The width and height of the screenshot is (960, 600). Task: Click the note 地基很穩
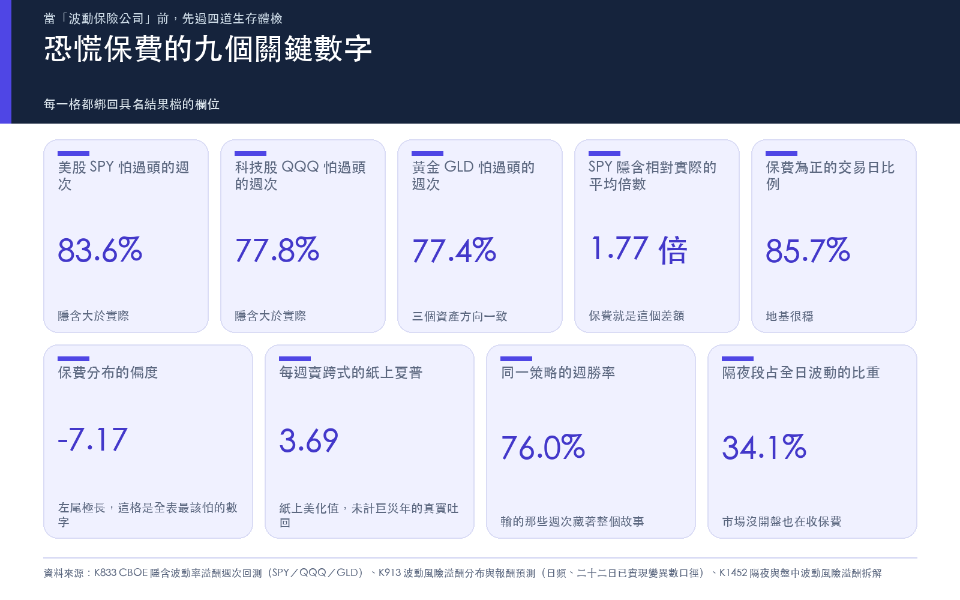[x=790, y=316]
